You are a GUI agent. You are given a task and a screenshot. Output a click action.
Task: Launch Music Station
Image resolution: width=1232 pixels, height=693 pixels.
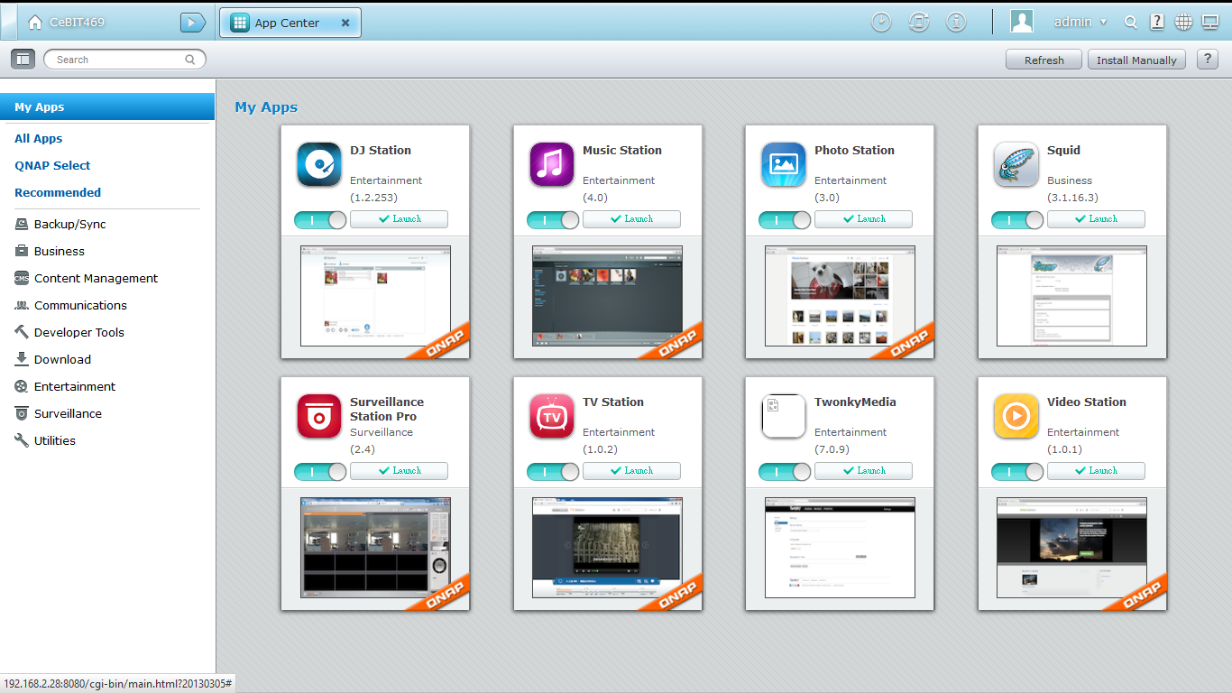[631, 219]
